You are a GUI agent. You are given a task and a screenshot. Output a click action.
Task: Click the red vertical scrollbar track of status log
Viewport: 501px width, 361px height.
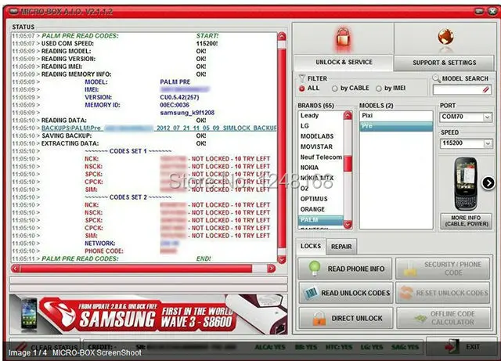pos(282,148)
